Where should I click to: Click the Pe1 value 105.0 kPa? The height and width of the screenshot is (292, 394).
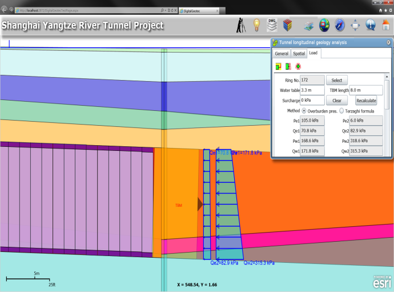click(312, 121)
